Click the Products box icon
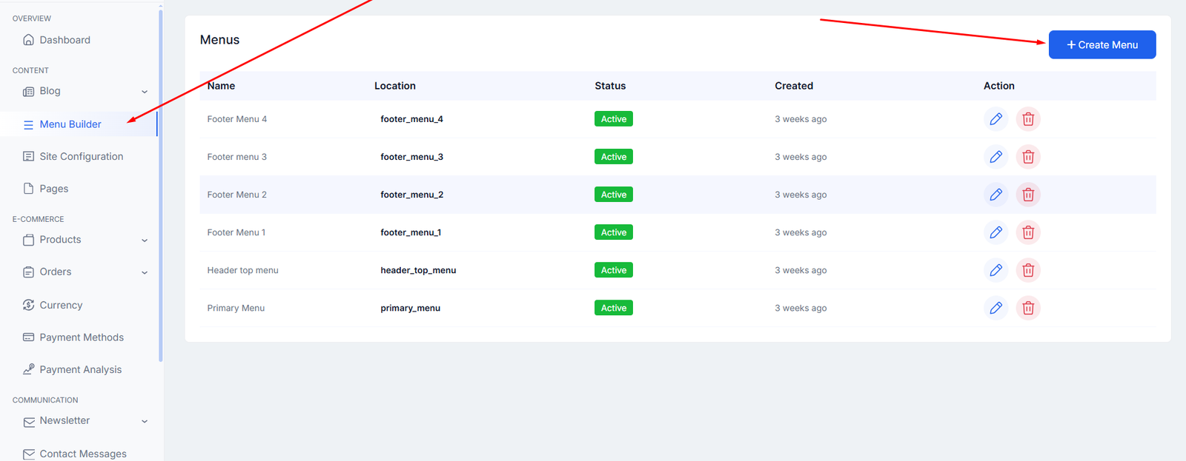 28,240
